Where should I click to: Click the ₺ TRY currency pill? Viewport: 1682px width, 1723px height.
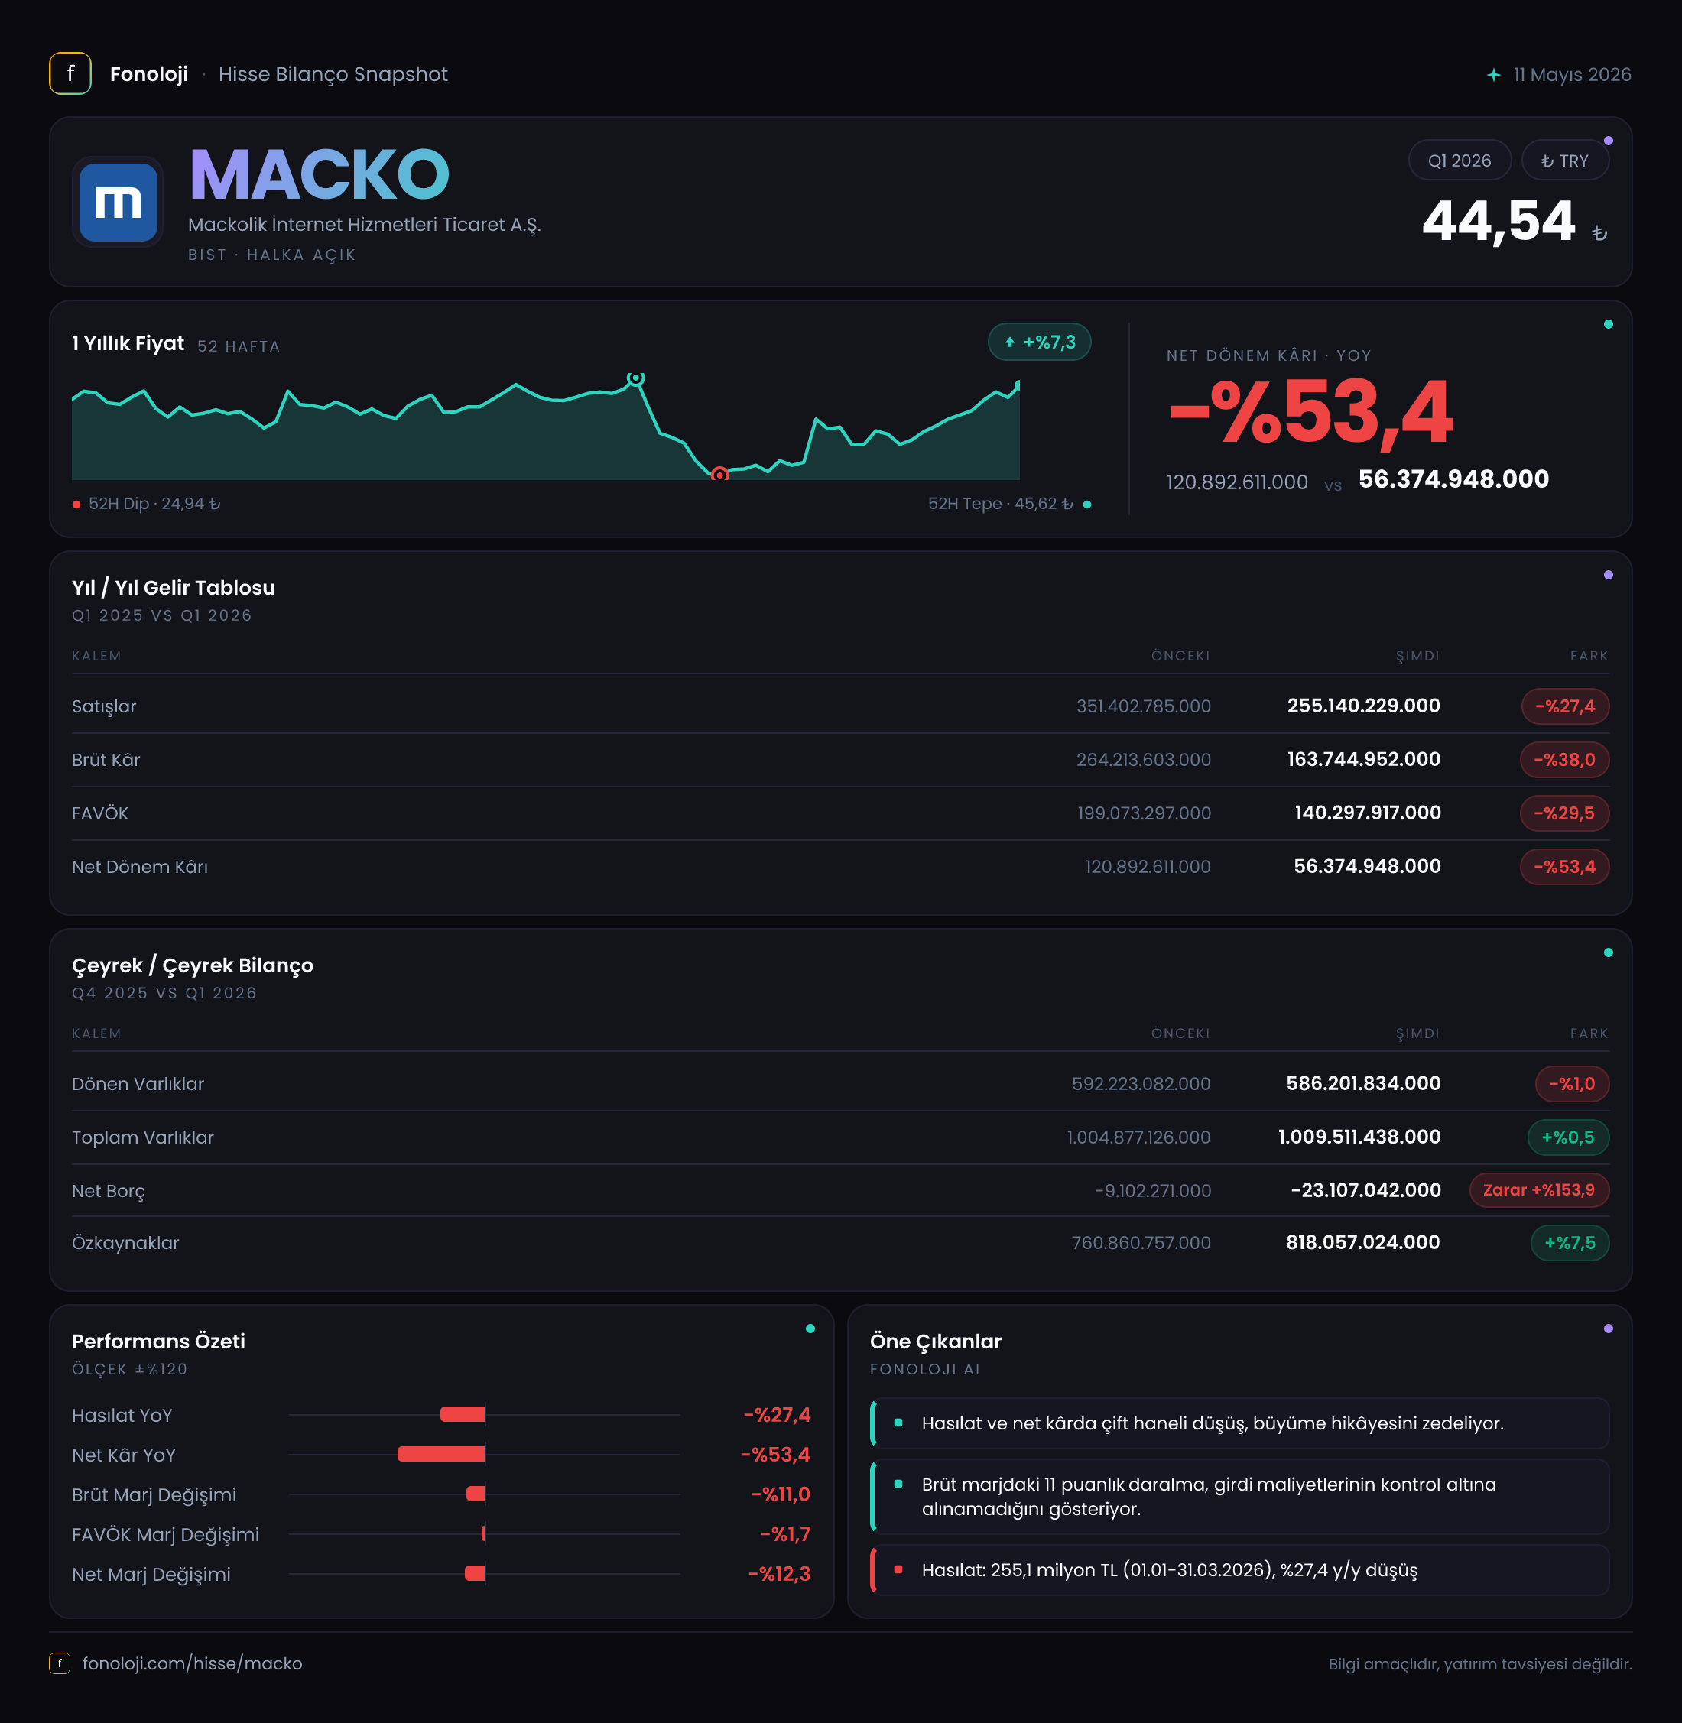point(1564,161)
